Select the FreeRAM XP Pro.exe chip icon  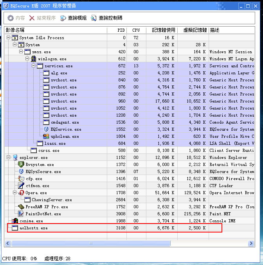click(x=21, y=207)
